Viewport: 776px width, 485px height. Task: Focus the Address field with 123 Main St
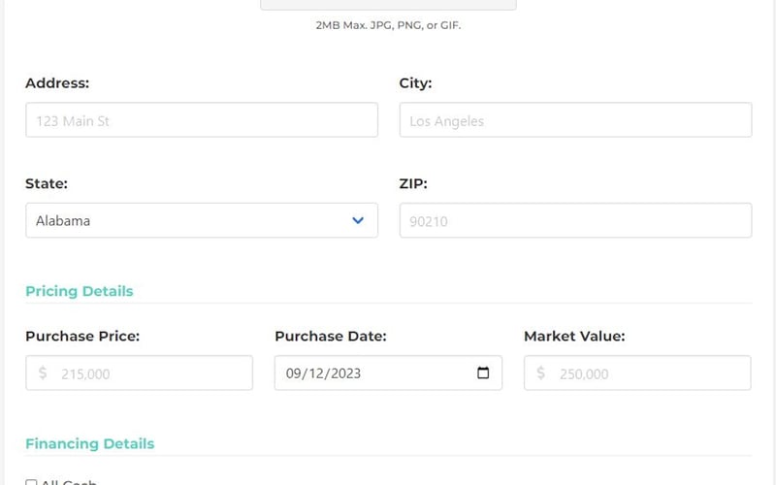point(202,120)
